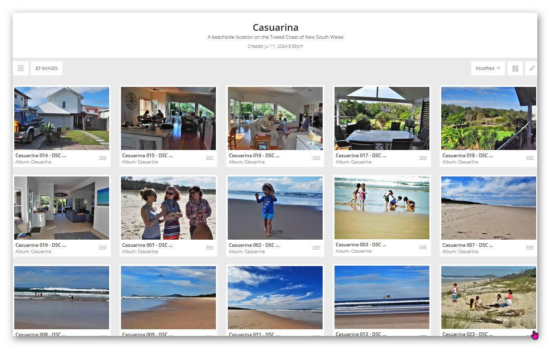Open Casuarina 013 ocean horizon thumbnail
Viewport: 550px width, 349px height.
382,297
